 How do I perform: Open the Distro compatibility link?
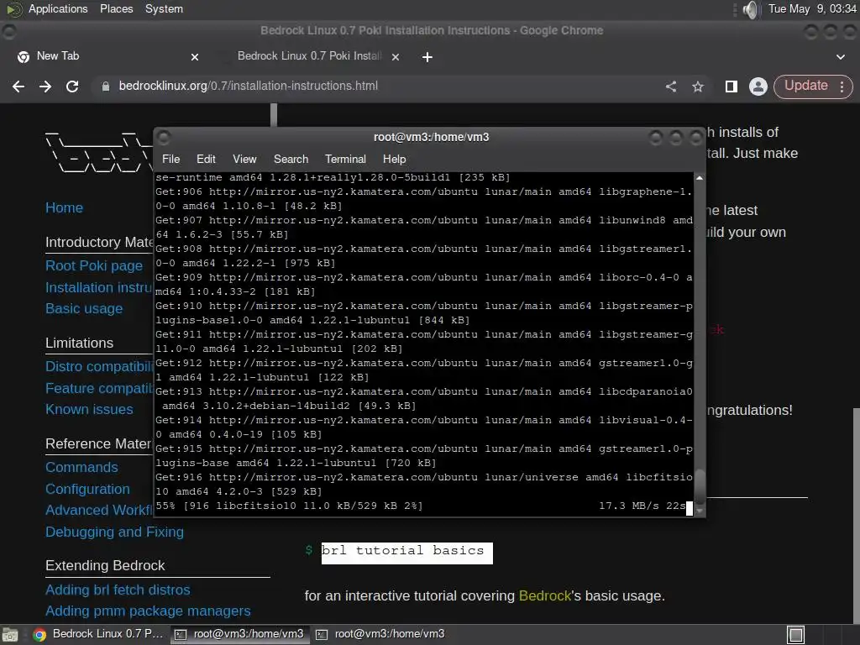pos(99,366)
